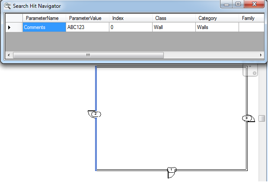Image resolution: width=268 pixels, height=184 pixels.
Task: Click the Category column header
Action: (x=217, y=18)
